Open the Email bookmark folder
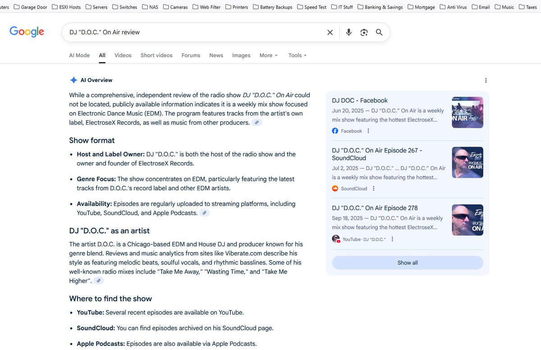541x350 pixels. [481, 7]
